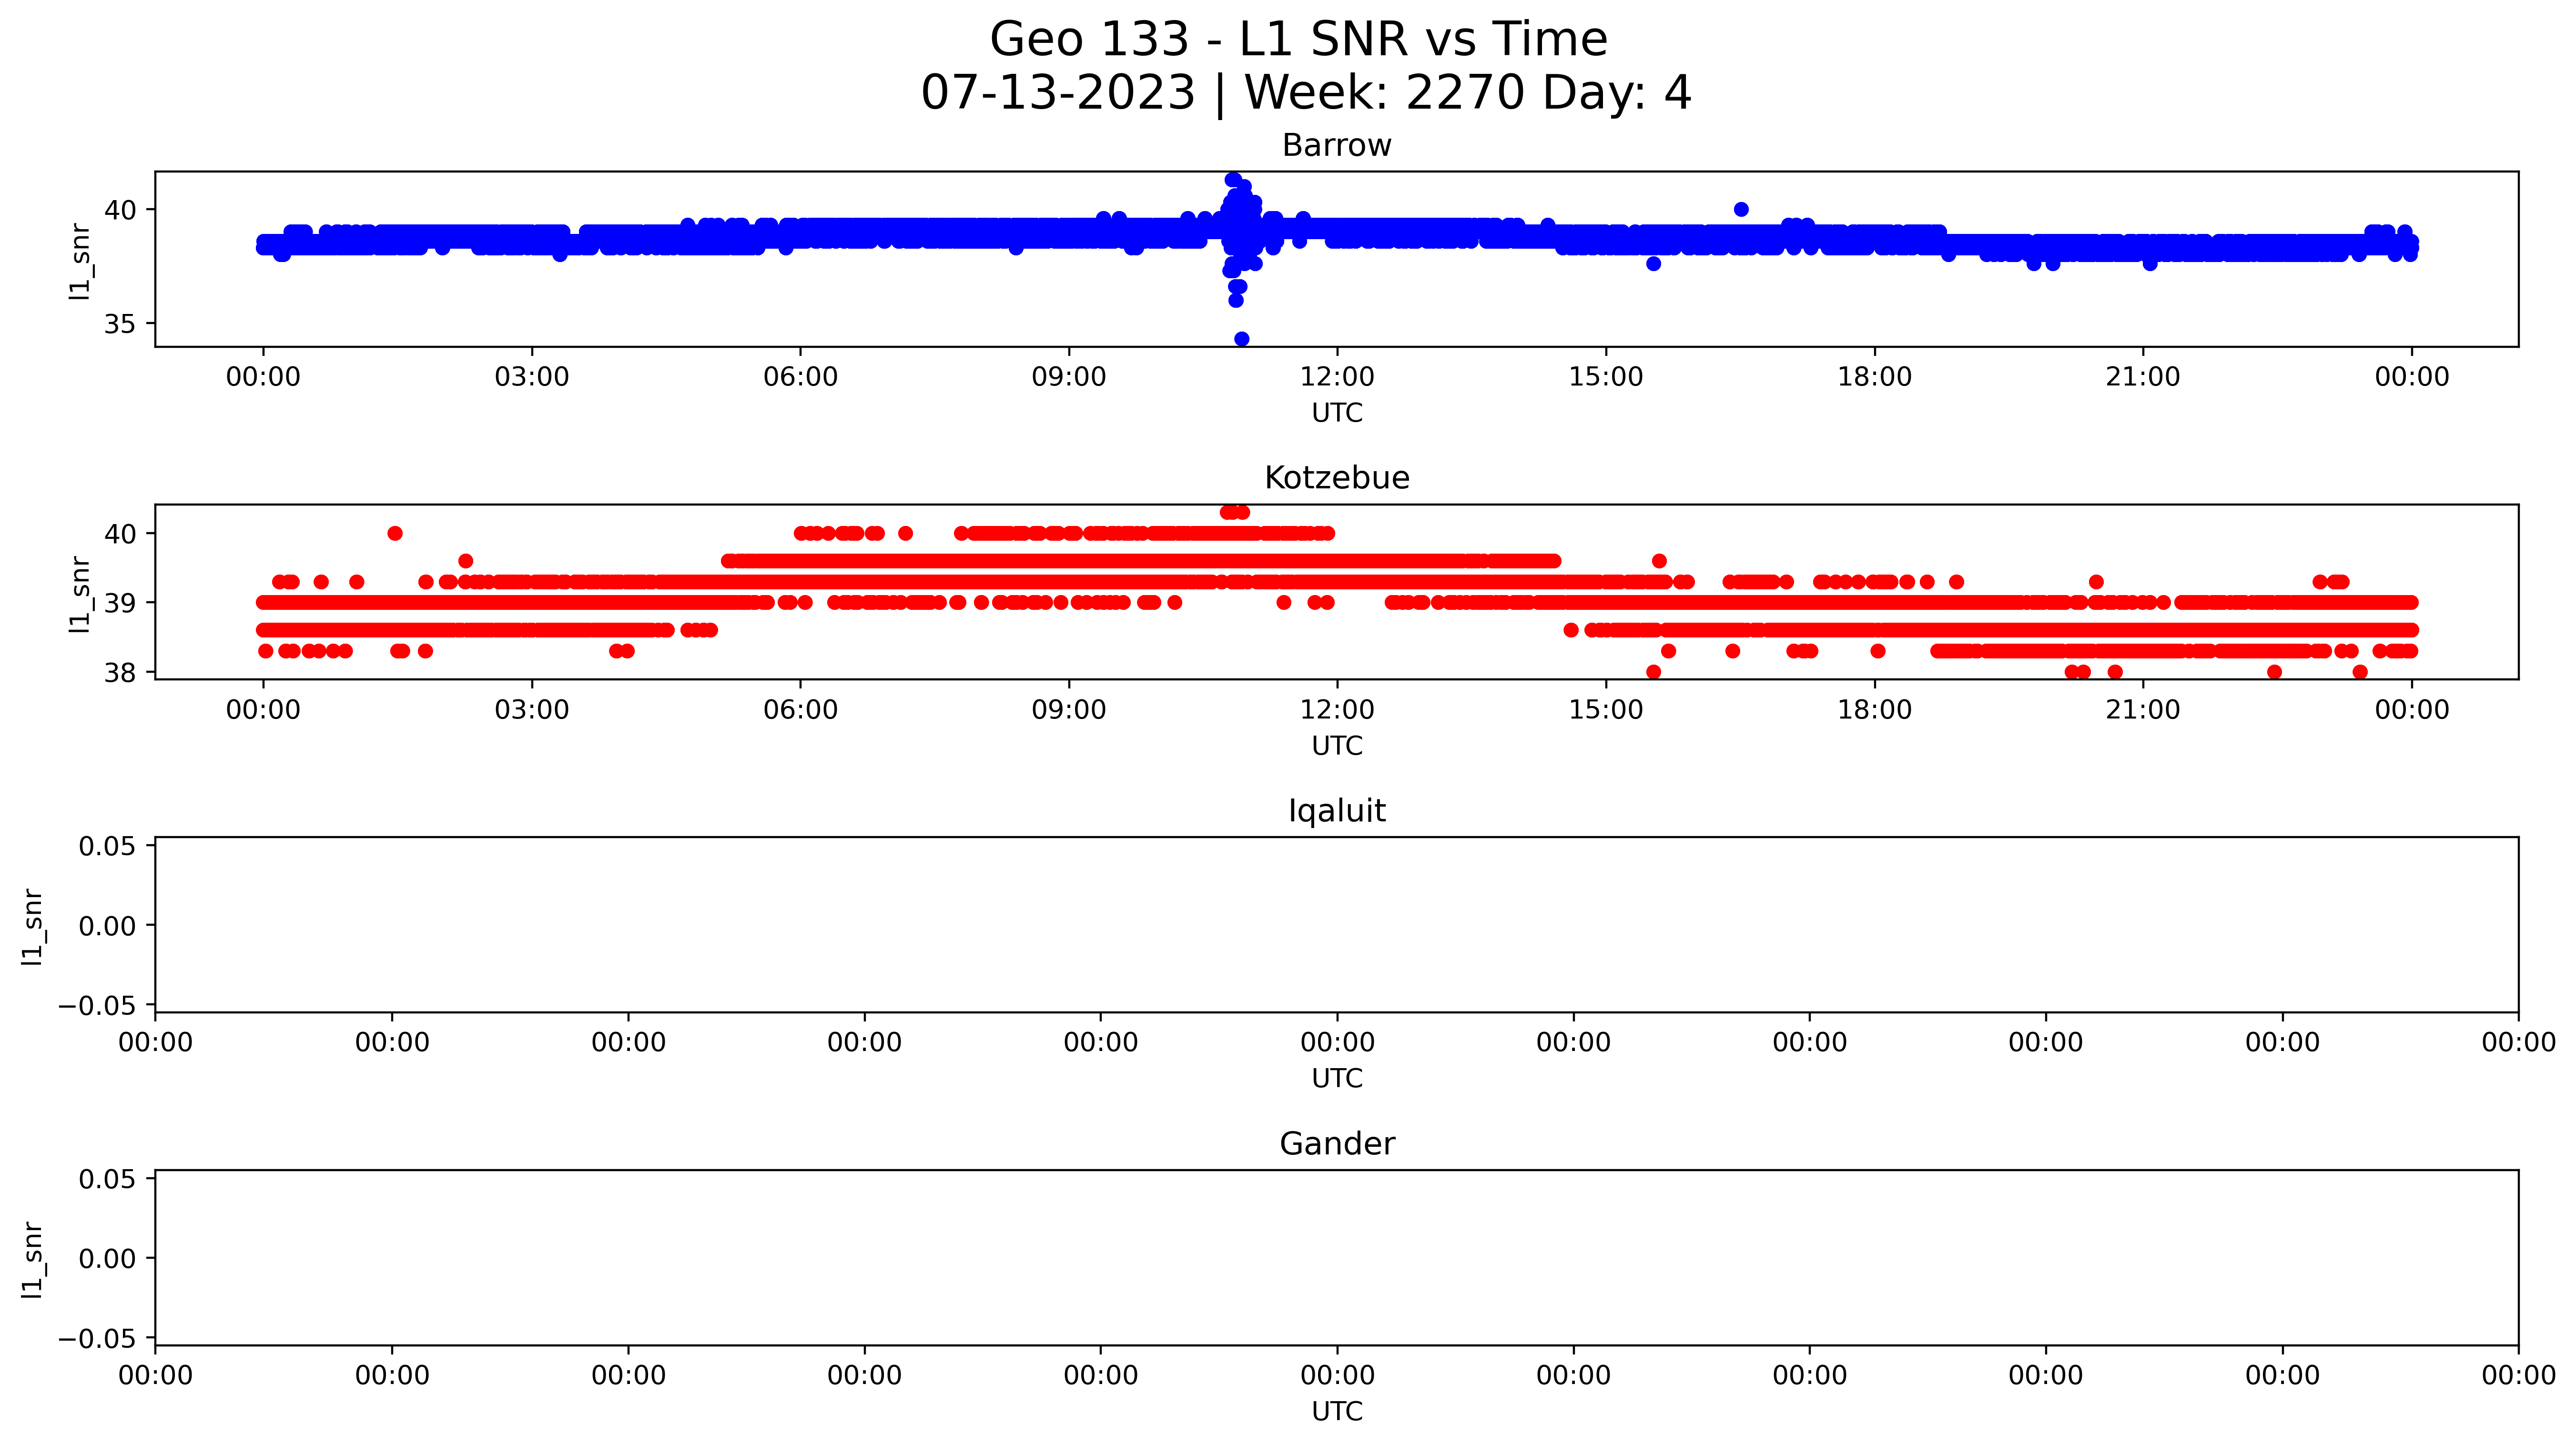
Task: Click the "18:00" tick on Kotzebue time axis
Action: click(x=1874, y=710)
